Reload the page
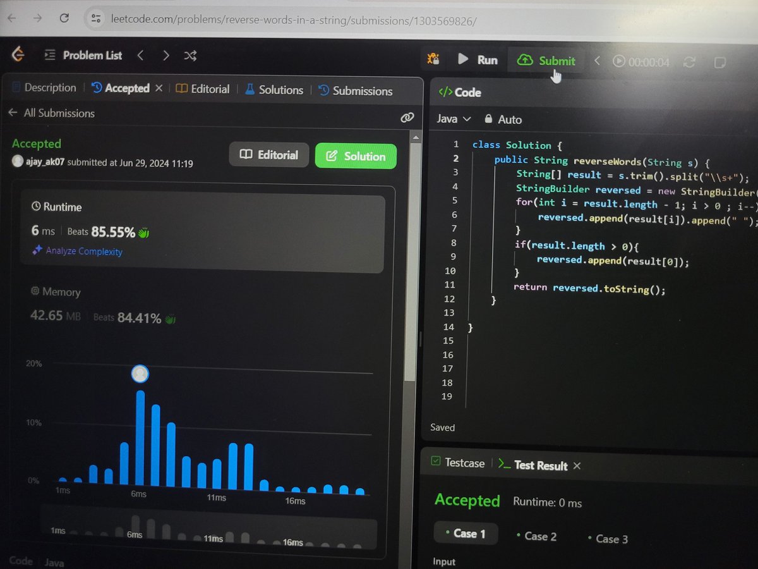The width and height of the screenshot is (758, 569). pos(64,18)
